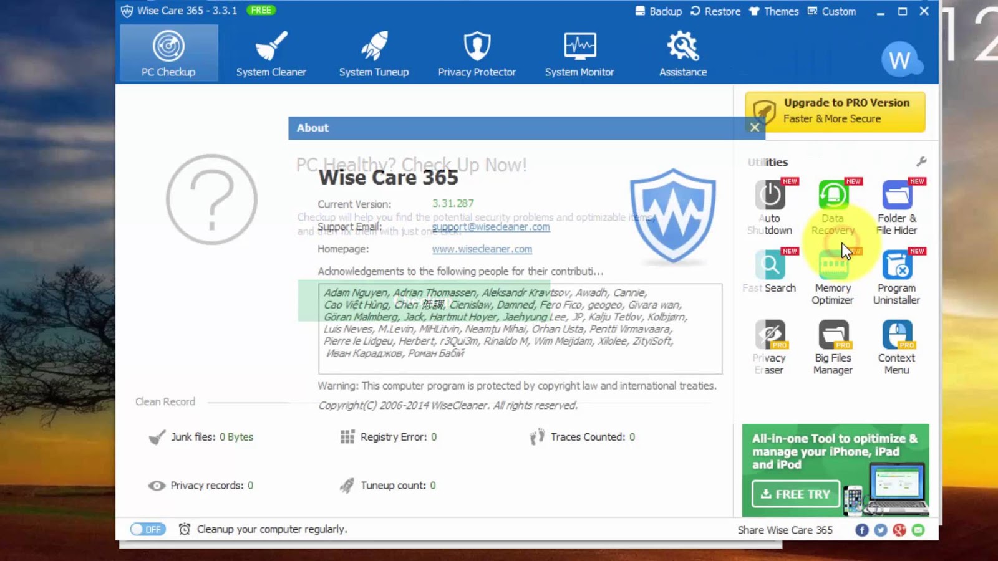Click the Junk files 0 Bytes value
The height and width of the screenshot is (561, 998).
point(236,437)
